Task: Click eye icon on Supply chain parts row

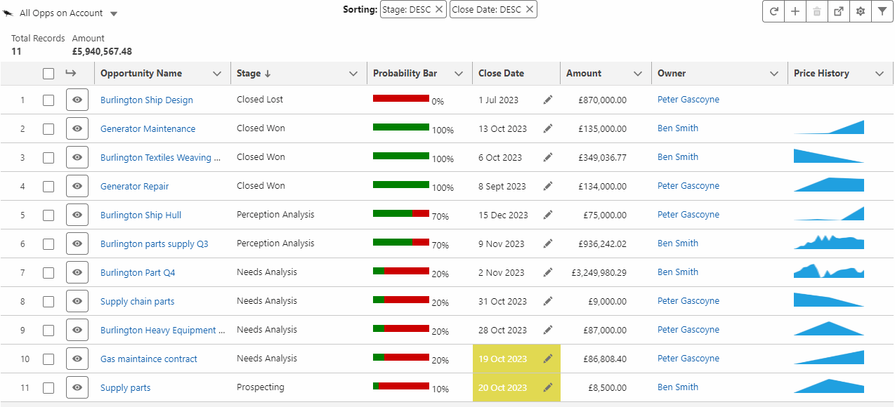Action: coord(77,301)
